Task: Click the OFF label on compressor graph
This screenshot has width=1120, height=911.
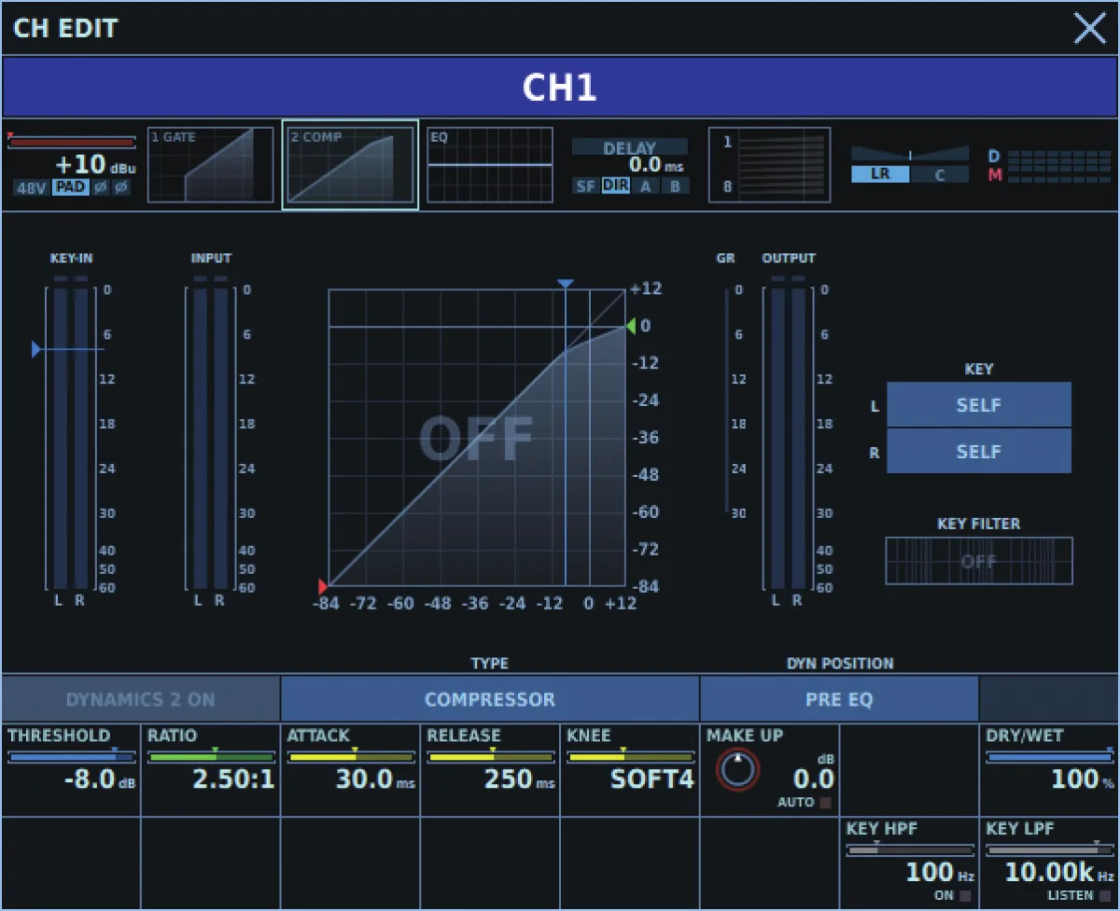Action: [476, 438]
